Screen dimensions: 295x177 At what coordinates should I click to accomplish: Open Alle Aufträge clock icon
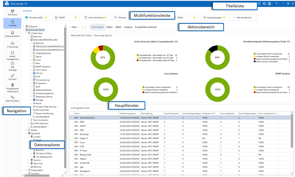pos(12,66)
